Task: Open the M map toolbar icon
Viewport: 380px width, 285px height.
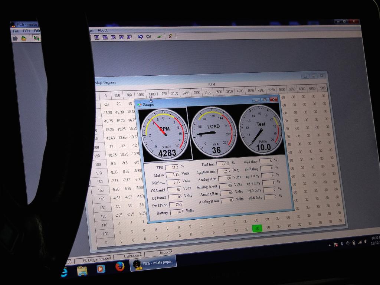Action: click(x=105, y=37)
